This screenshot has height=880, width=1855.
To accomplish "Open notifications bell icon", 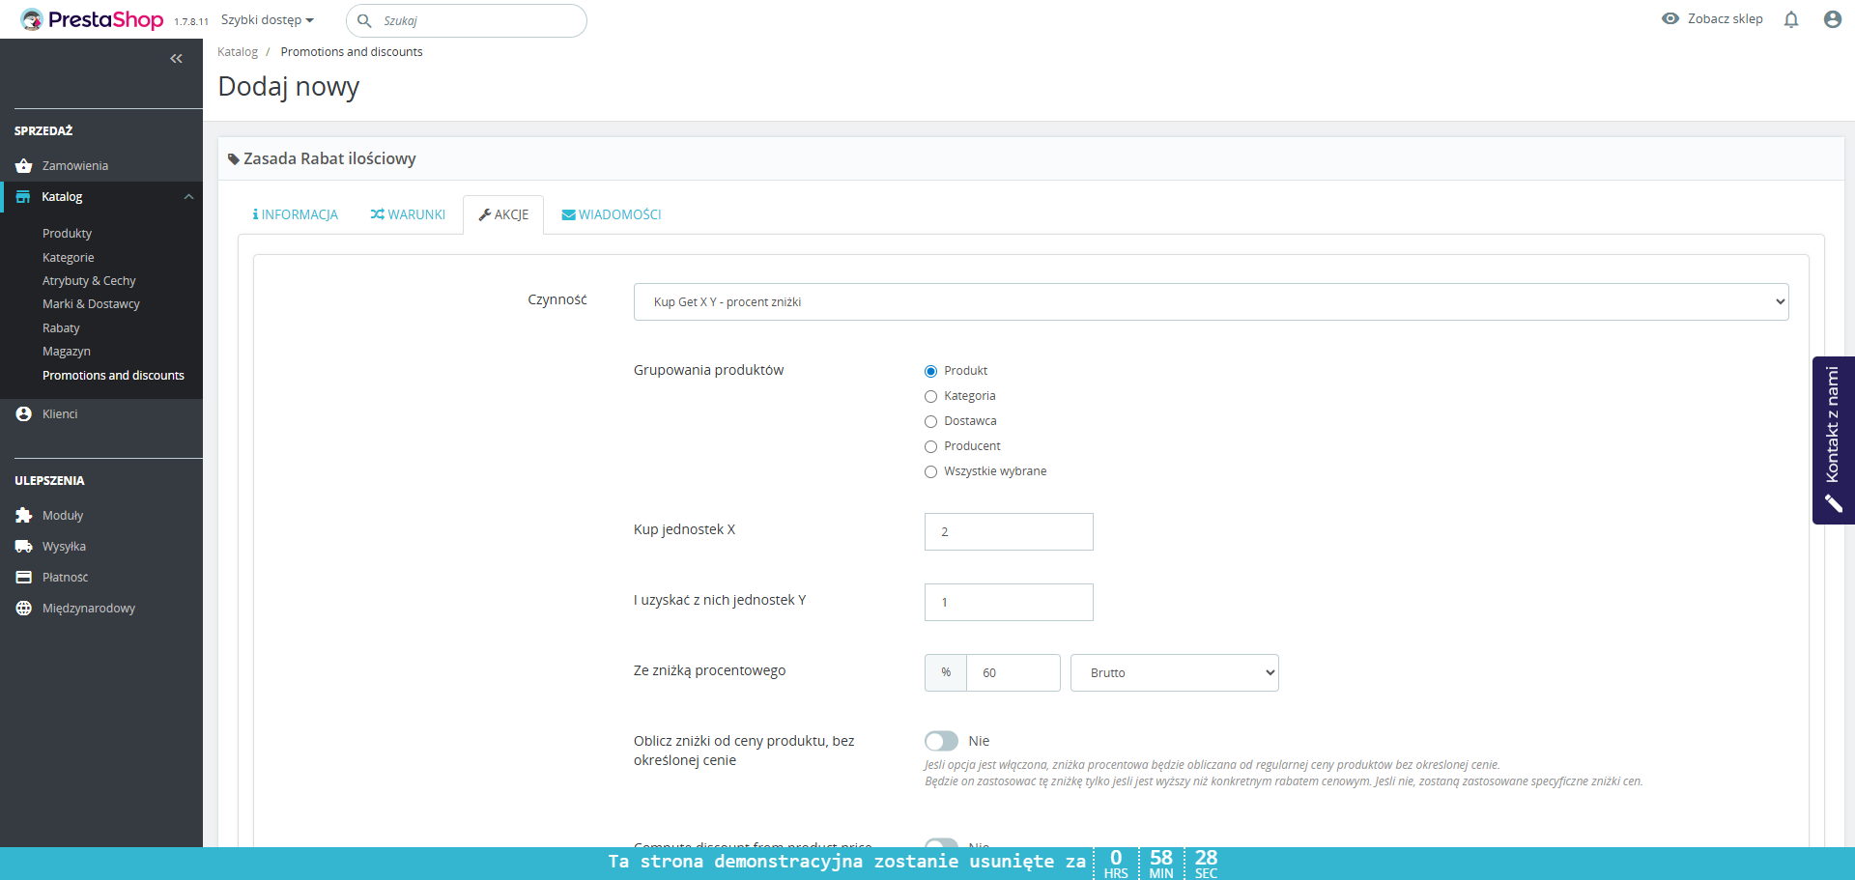I will click(x=1791, y=19).
